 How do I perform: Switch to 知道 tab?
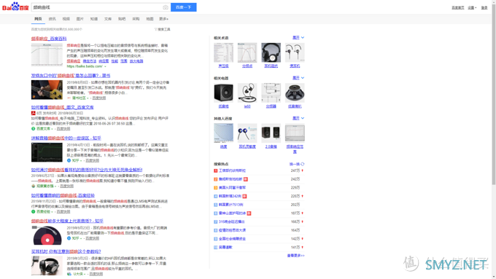point(94,19)
